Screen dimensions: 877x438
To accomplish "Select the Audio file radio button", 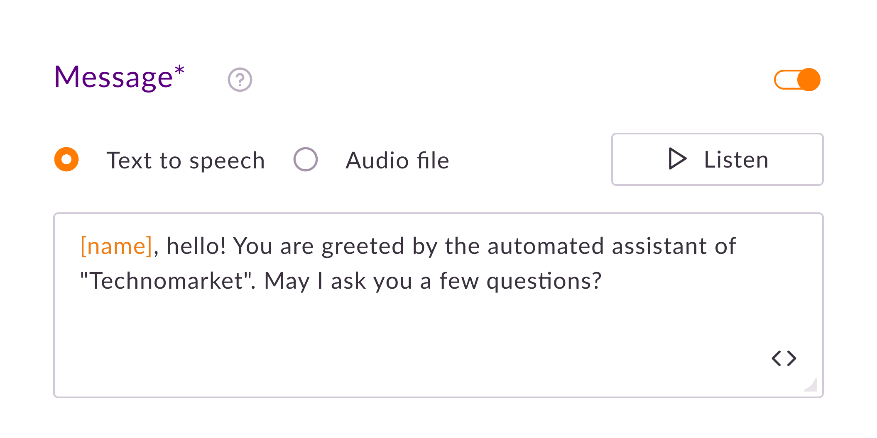I will [306, 160].
